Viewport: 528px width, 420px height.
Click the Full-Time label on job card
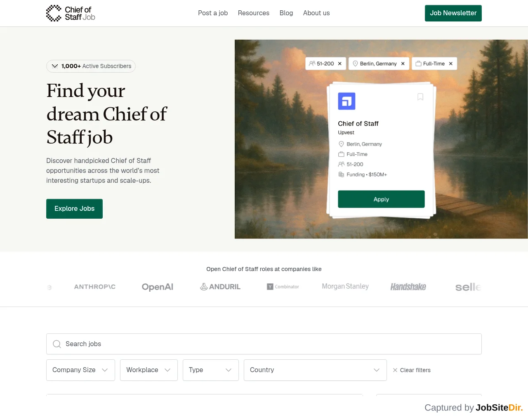click(x=357, y=154)
